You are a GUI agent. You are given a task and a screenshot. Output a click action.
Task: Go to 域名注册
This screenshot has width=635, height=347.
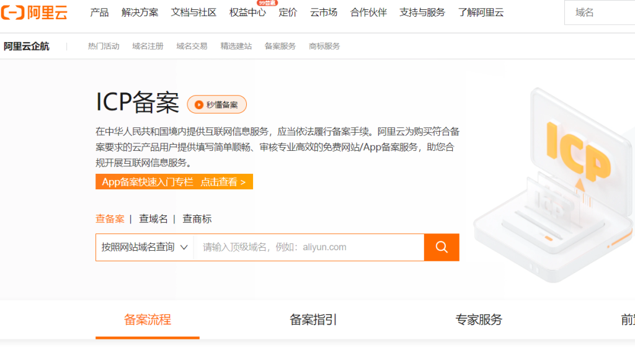point(148,46)
